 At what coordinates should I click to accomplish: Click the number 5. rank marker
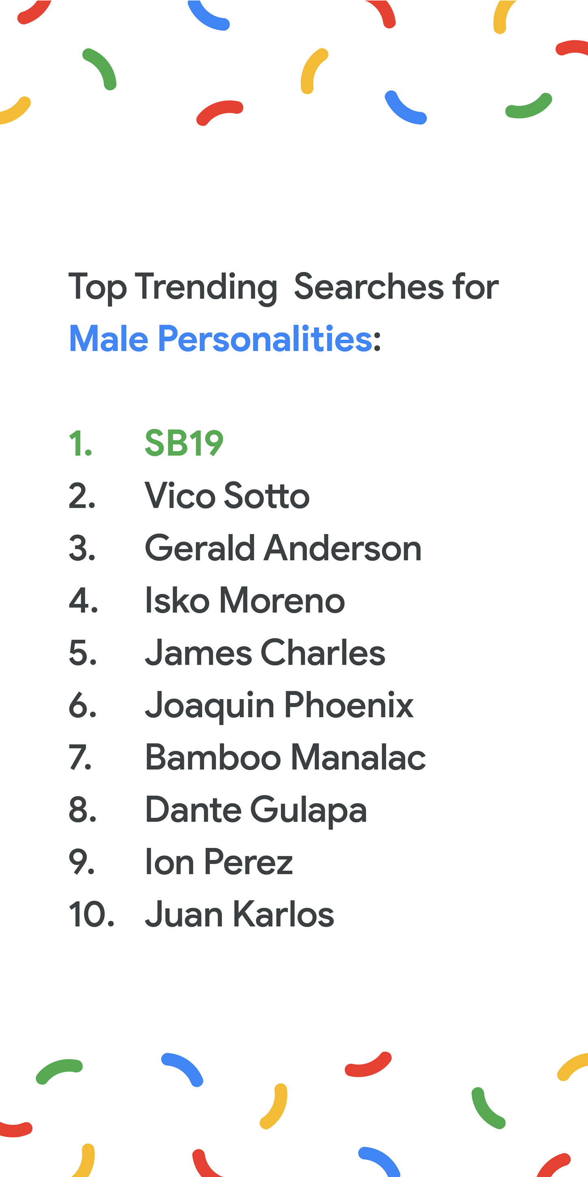(x=82, y=652)
